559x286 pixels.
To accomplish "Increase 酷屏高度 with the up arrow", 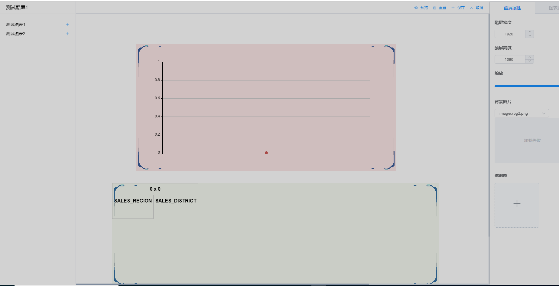I will (x=530, y=58).
